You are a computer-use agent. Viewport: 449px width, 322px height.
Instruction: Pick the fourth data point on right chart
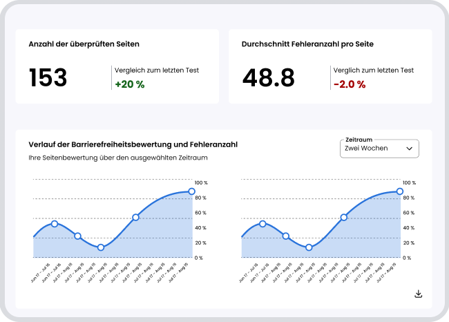point(343,217)
